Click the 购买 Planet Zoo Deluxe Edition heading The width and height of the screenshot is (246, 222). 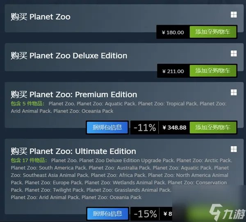69,55
